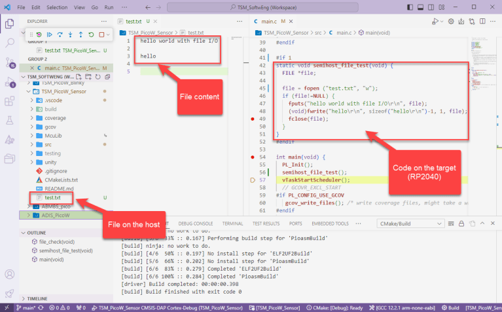Select semihost_file_test(void) in outline

[66, 251]
